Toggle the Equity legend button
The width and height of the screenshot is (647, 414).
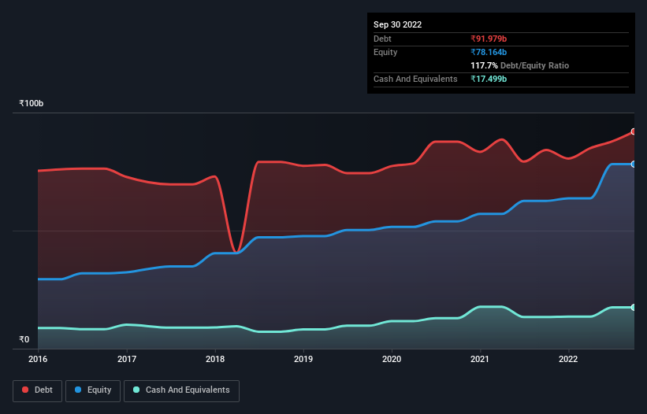click(x=93, y=390)
